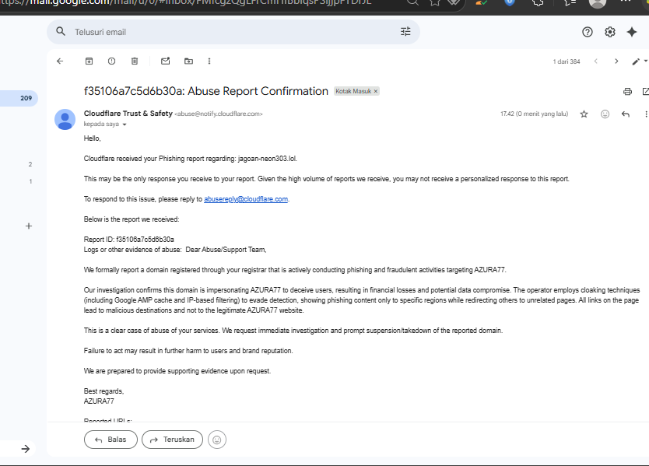
Task: Open emoji reaction button at bottom
Action: pyautogui.click(x=217, y=440)
